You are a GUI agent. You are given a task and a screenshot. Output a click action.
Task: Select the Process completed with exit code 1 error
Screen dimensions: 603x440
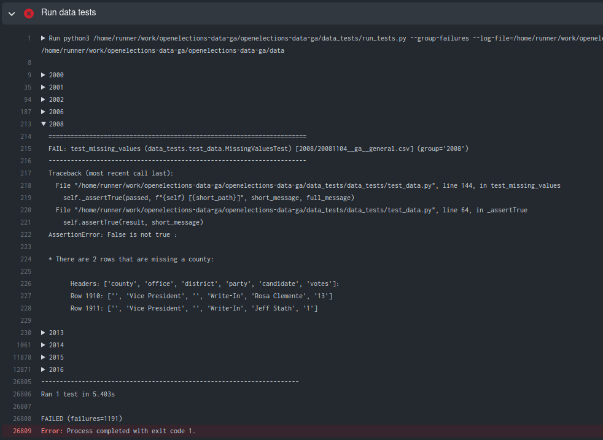click(119, 431)
